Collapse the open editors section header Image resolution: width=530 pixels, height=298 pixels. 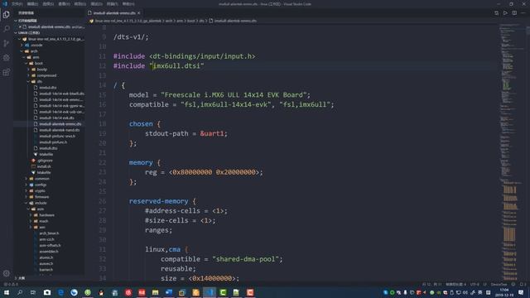pyautogui.click(x=49, y=21)
